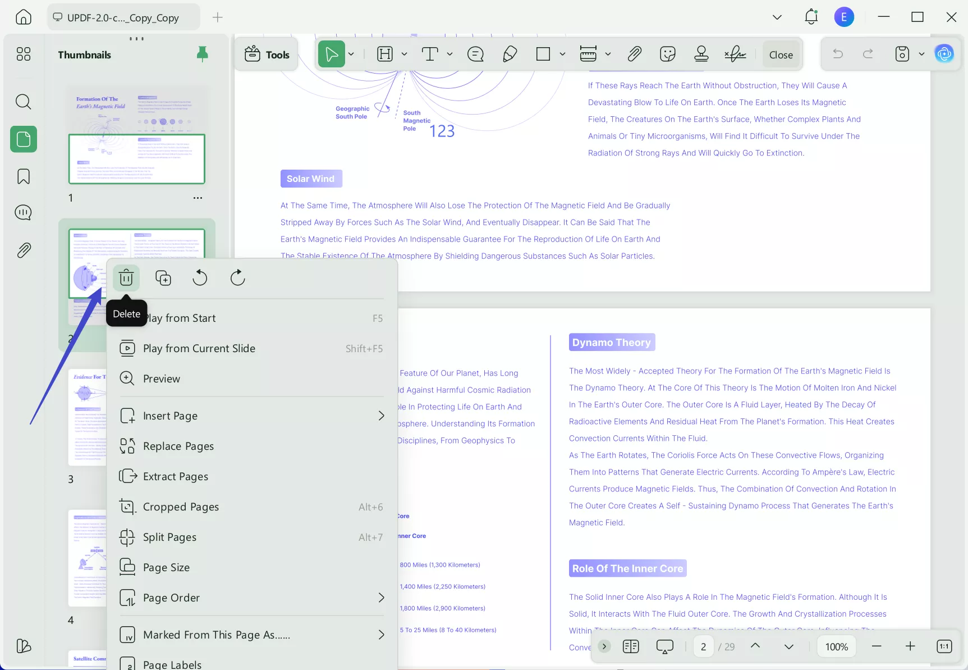Screen dimensions: 968x670
Task: Open the search panel in the sidebar
Action: tap(23, 102)
